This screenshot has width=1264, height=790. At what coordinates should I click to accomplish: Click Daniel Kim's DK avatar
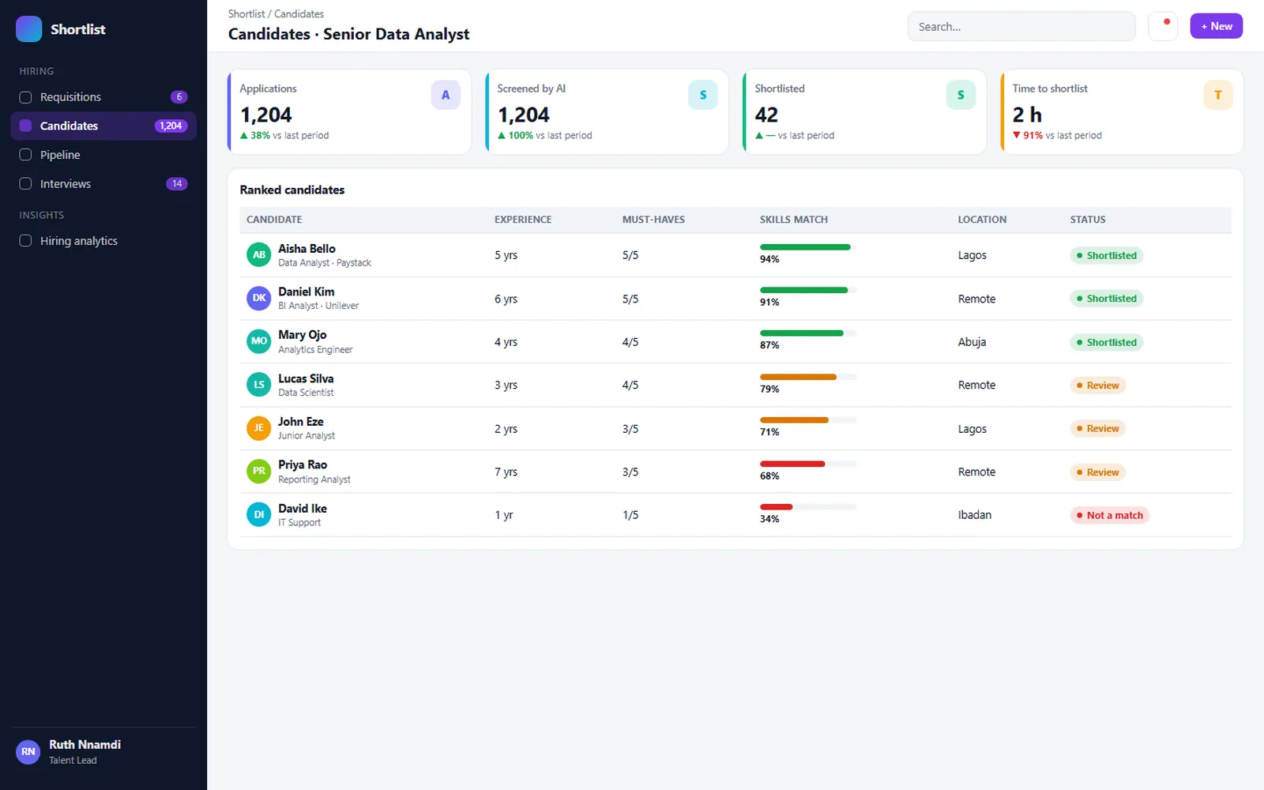[x=259, y=299]
